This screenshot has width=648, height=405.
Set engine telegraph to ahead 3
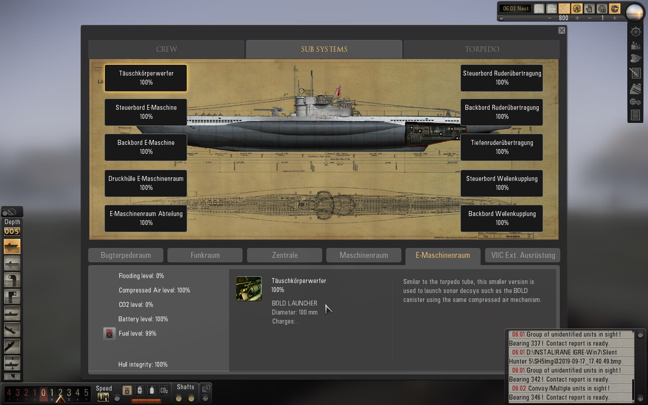[69, 393]
